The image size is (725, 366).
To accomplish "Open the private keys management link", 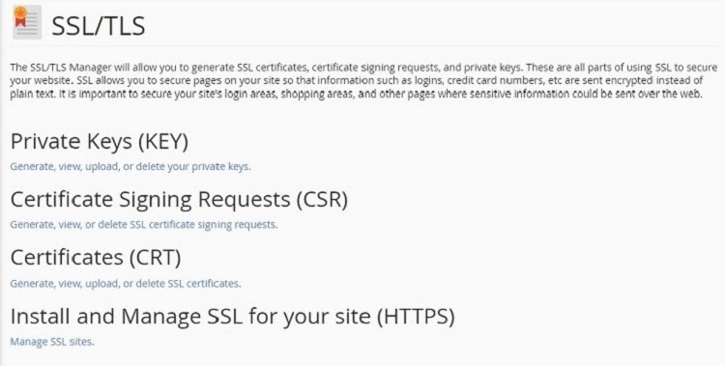I will pos(130,166).
